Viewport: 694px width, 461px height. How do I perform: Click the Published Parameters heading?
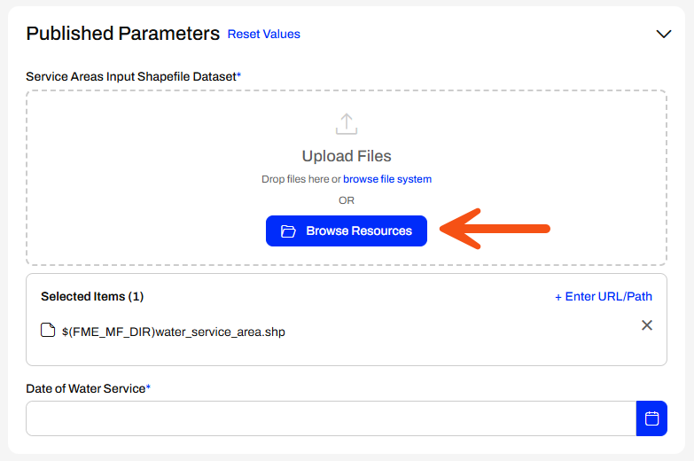pyautogui.click(x=122, y=34)
